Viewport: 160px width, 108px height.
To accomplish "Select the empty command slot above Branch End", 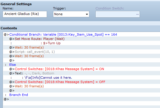I will tap(12, 90).
